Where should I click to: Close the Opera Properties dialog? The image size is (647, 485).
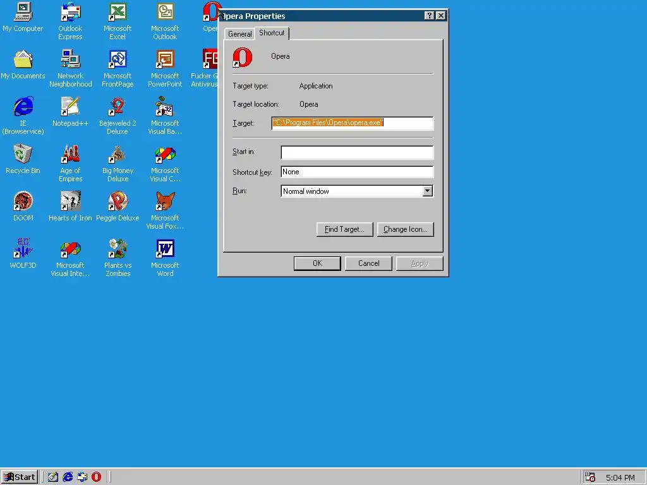440,16
